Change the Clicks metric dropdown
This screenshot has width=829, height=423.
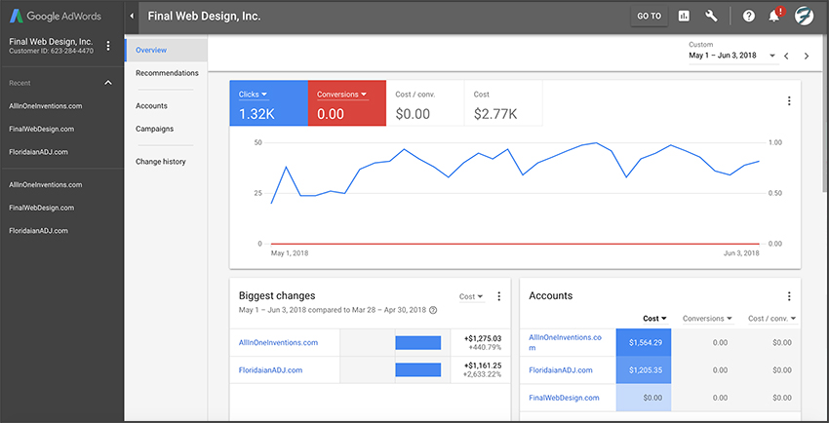click(254, 95)
